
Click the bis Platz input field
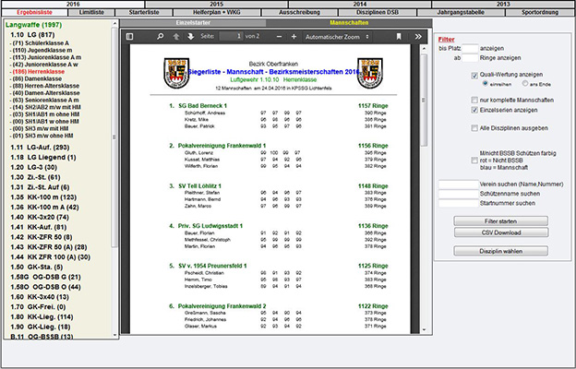pos(470,48)
